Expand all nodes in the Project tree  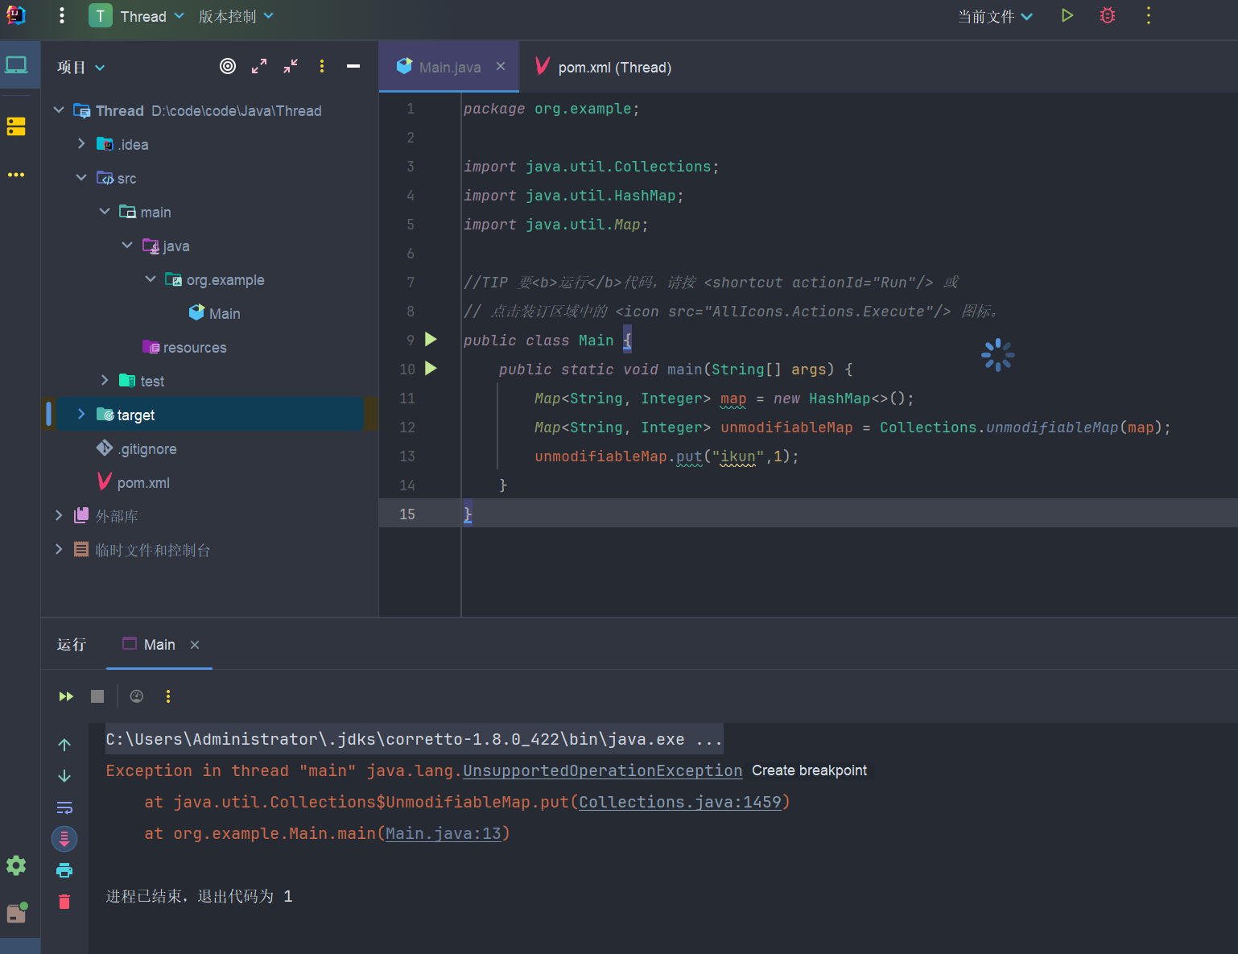pos(259,66)
